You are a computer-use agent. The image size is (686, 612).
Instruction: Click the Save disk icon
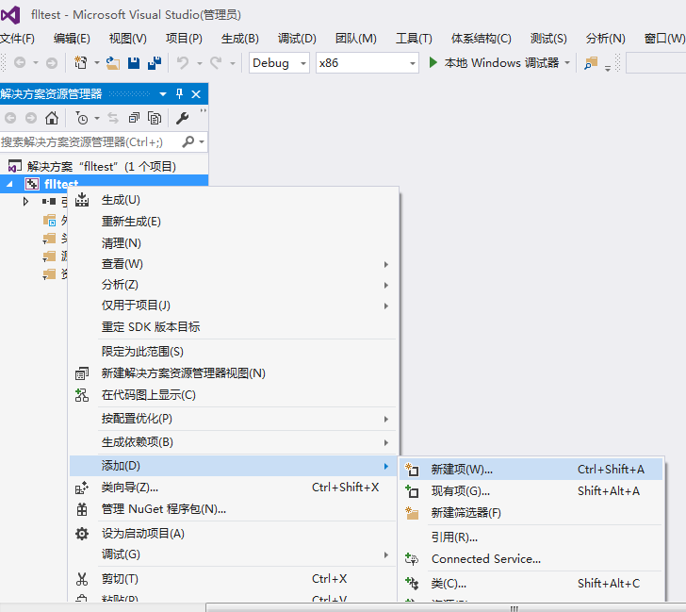pyautogui.click(x=134, y=63)
